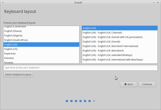The image size is (161, 110).
Task: Select the UK Macintosh international variant
Action: tap(110, 46)
